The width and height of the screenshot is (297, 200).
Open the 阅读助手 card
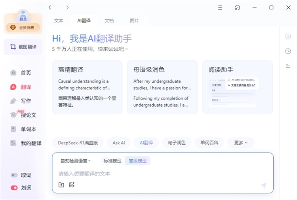238,87
